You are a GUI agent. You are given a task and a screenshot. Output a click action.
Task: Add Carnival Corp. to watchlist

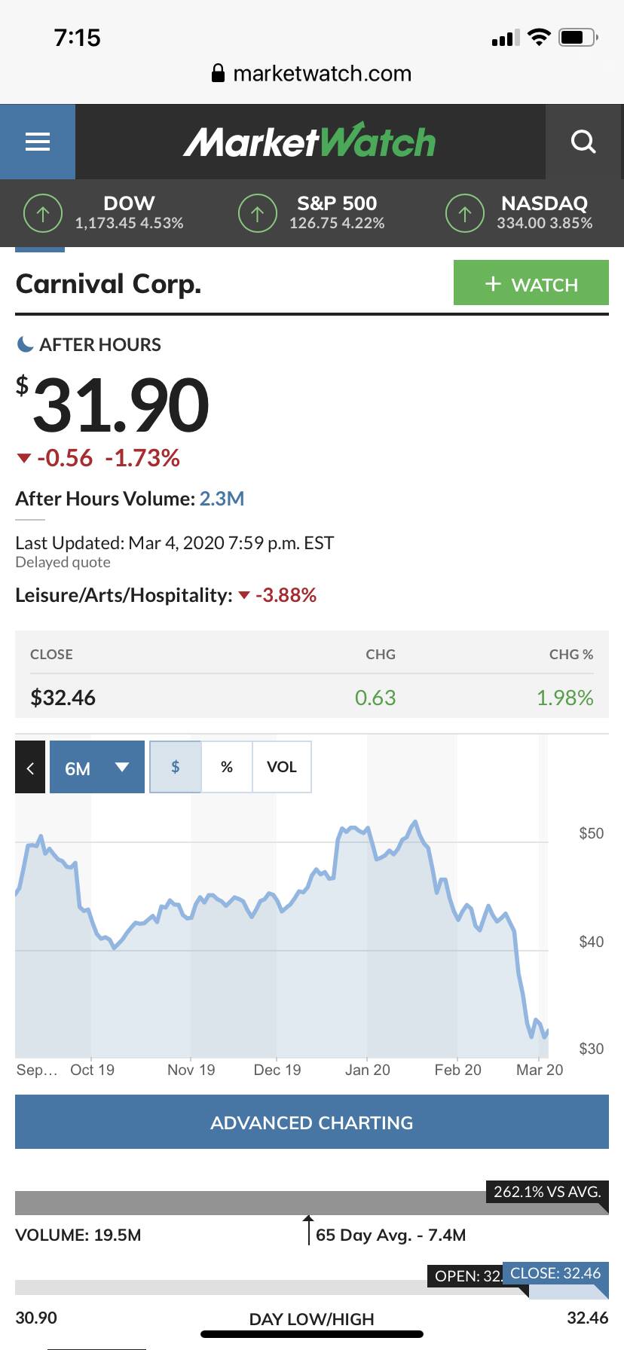531,283
